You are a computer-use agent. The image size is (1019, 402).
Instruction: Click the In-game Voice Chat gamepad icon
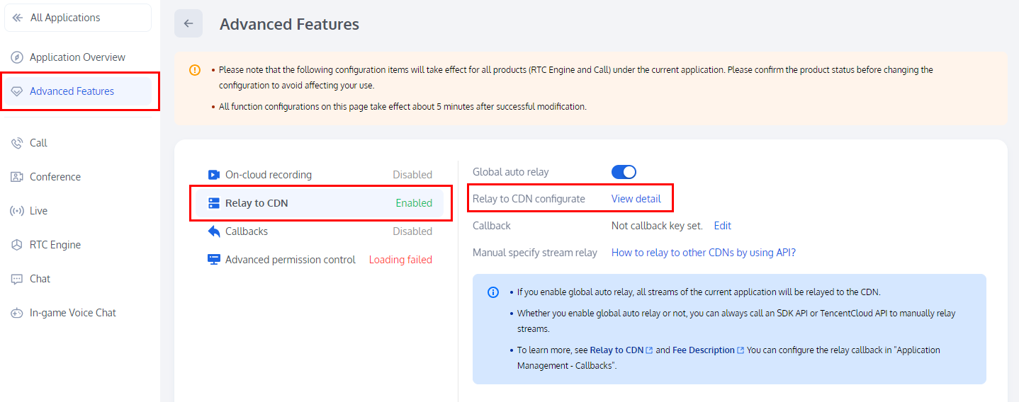point(17,313)
